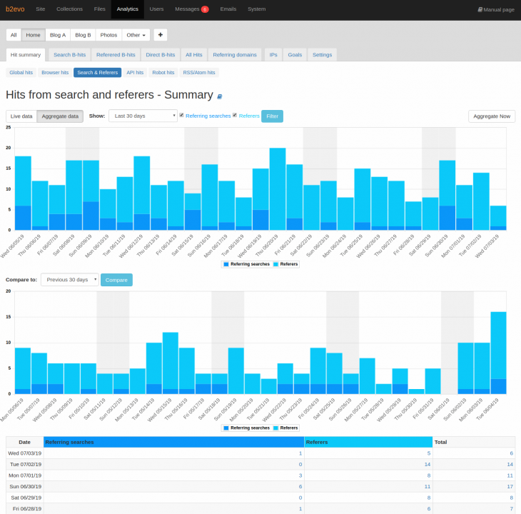Image resolution: width=521 pixels, height=514 pixels.
Task: Open the Site menu
Action: [41, 9]
